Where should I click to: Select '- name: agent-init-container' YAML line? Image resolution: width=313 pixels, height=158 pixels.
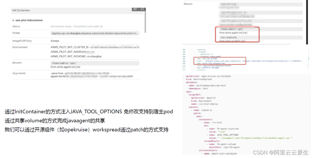pos(219,153)
